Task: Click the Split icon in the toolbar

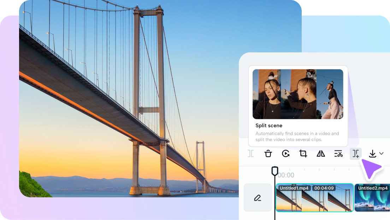Action: pyautogui.click(x=251, y=154)
